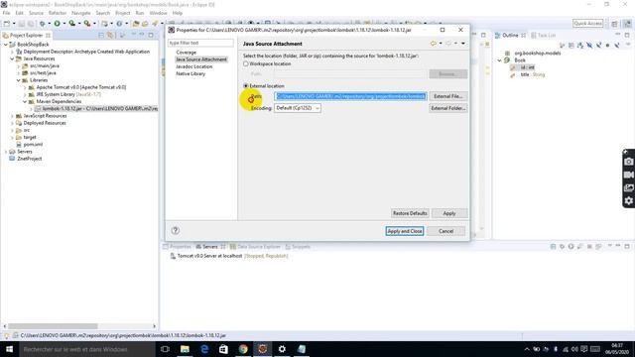The width and height of the screenshot is (635, 357).
Task: Click the External Folder... button
Action: (447, 108)
